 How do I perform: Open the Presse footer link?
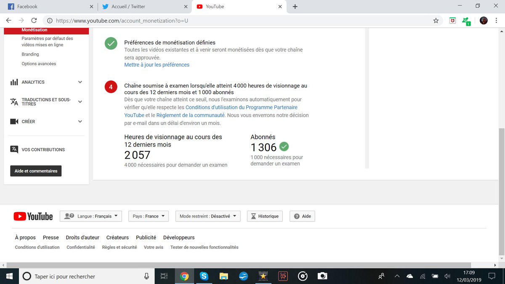pyautogui.click(x=51, y=238)
